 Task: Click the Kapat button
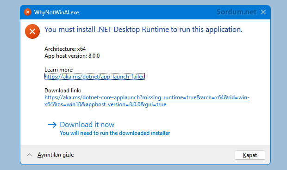pyautogui.click(x=250, y=155)
